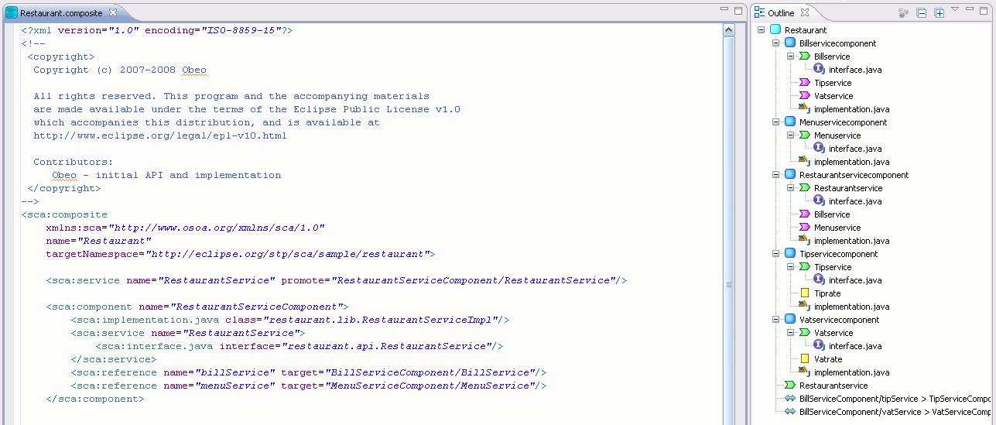Click the Expand All icon in Outline toolbar
This screenshot has width=996, height=425.
(939, 13)
